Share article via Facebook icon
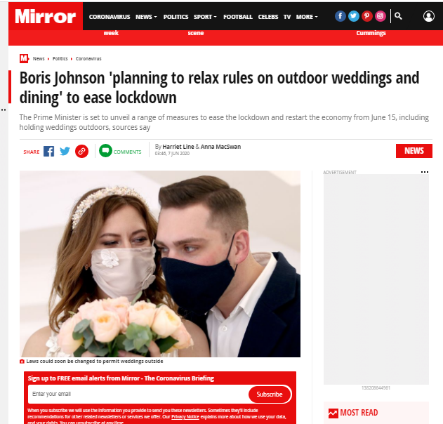Image resolution: width=443 pixels, height=424 pixels. (49, 152)
